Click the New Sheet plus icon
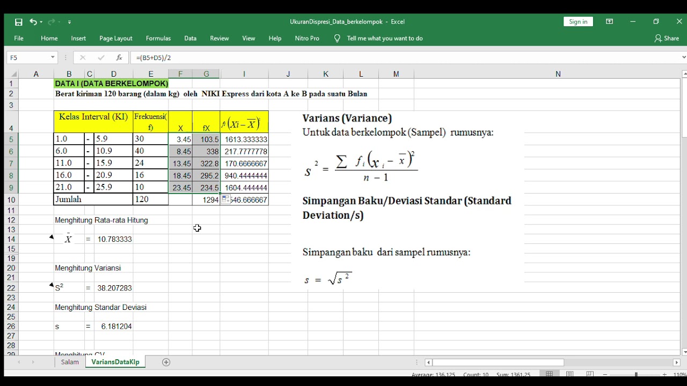Viewport: 687px width, 386px height. point(166,362)
